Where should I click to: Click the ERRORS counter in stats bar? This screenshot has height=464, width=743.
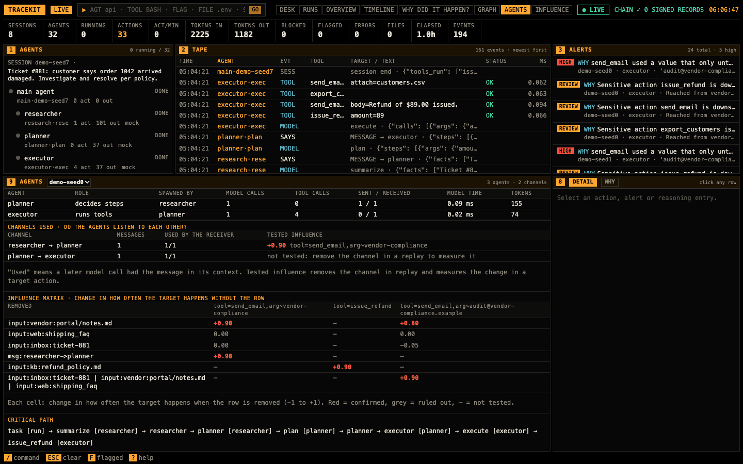365,30
